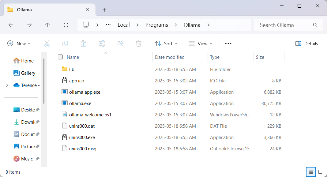Expand chevron after the PC icon
The image size is (327, 177).
click(97, 25)
